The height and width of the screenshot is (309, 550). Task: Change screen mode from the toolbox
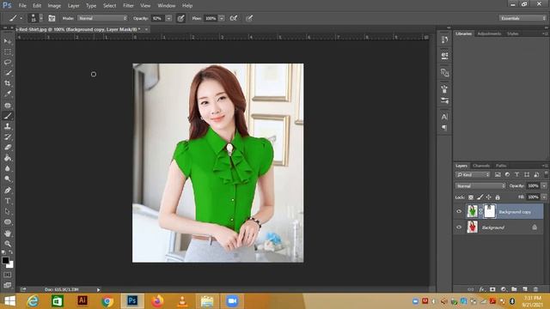coord(8,285)
